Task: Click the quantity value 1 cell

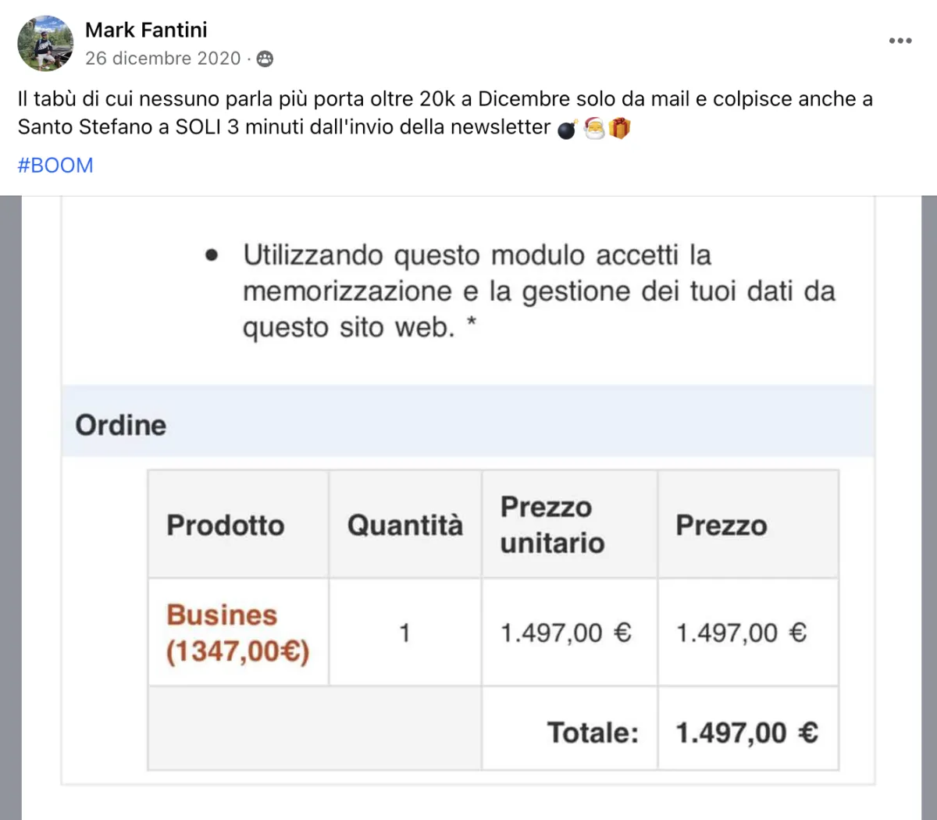Action: 404,633
